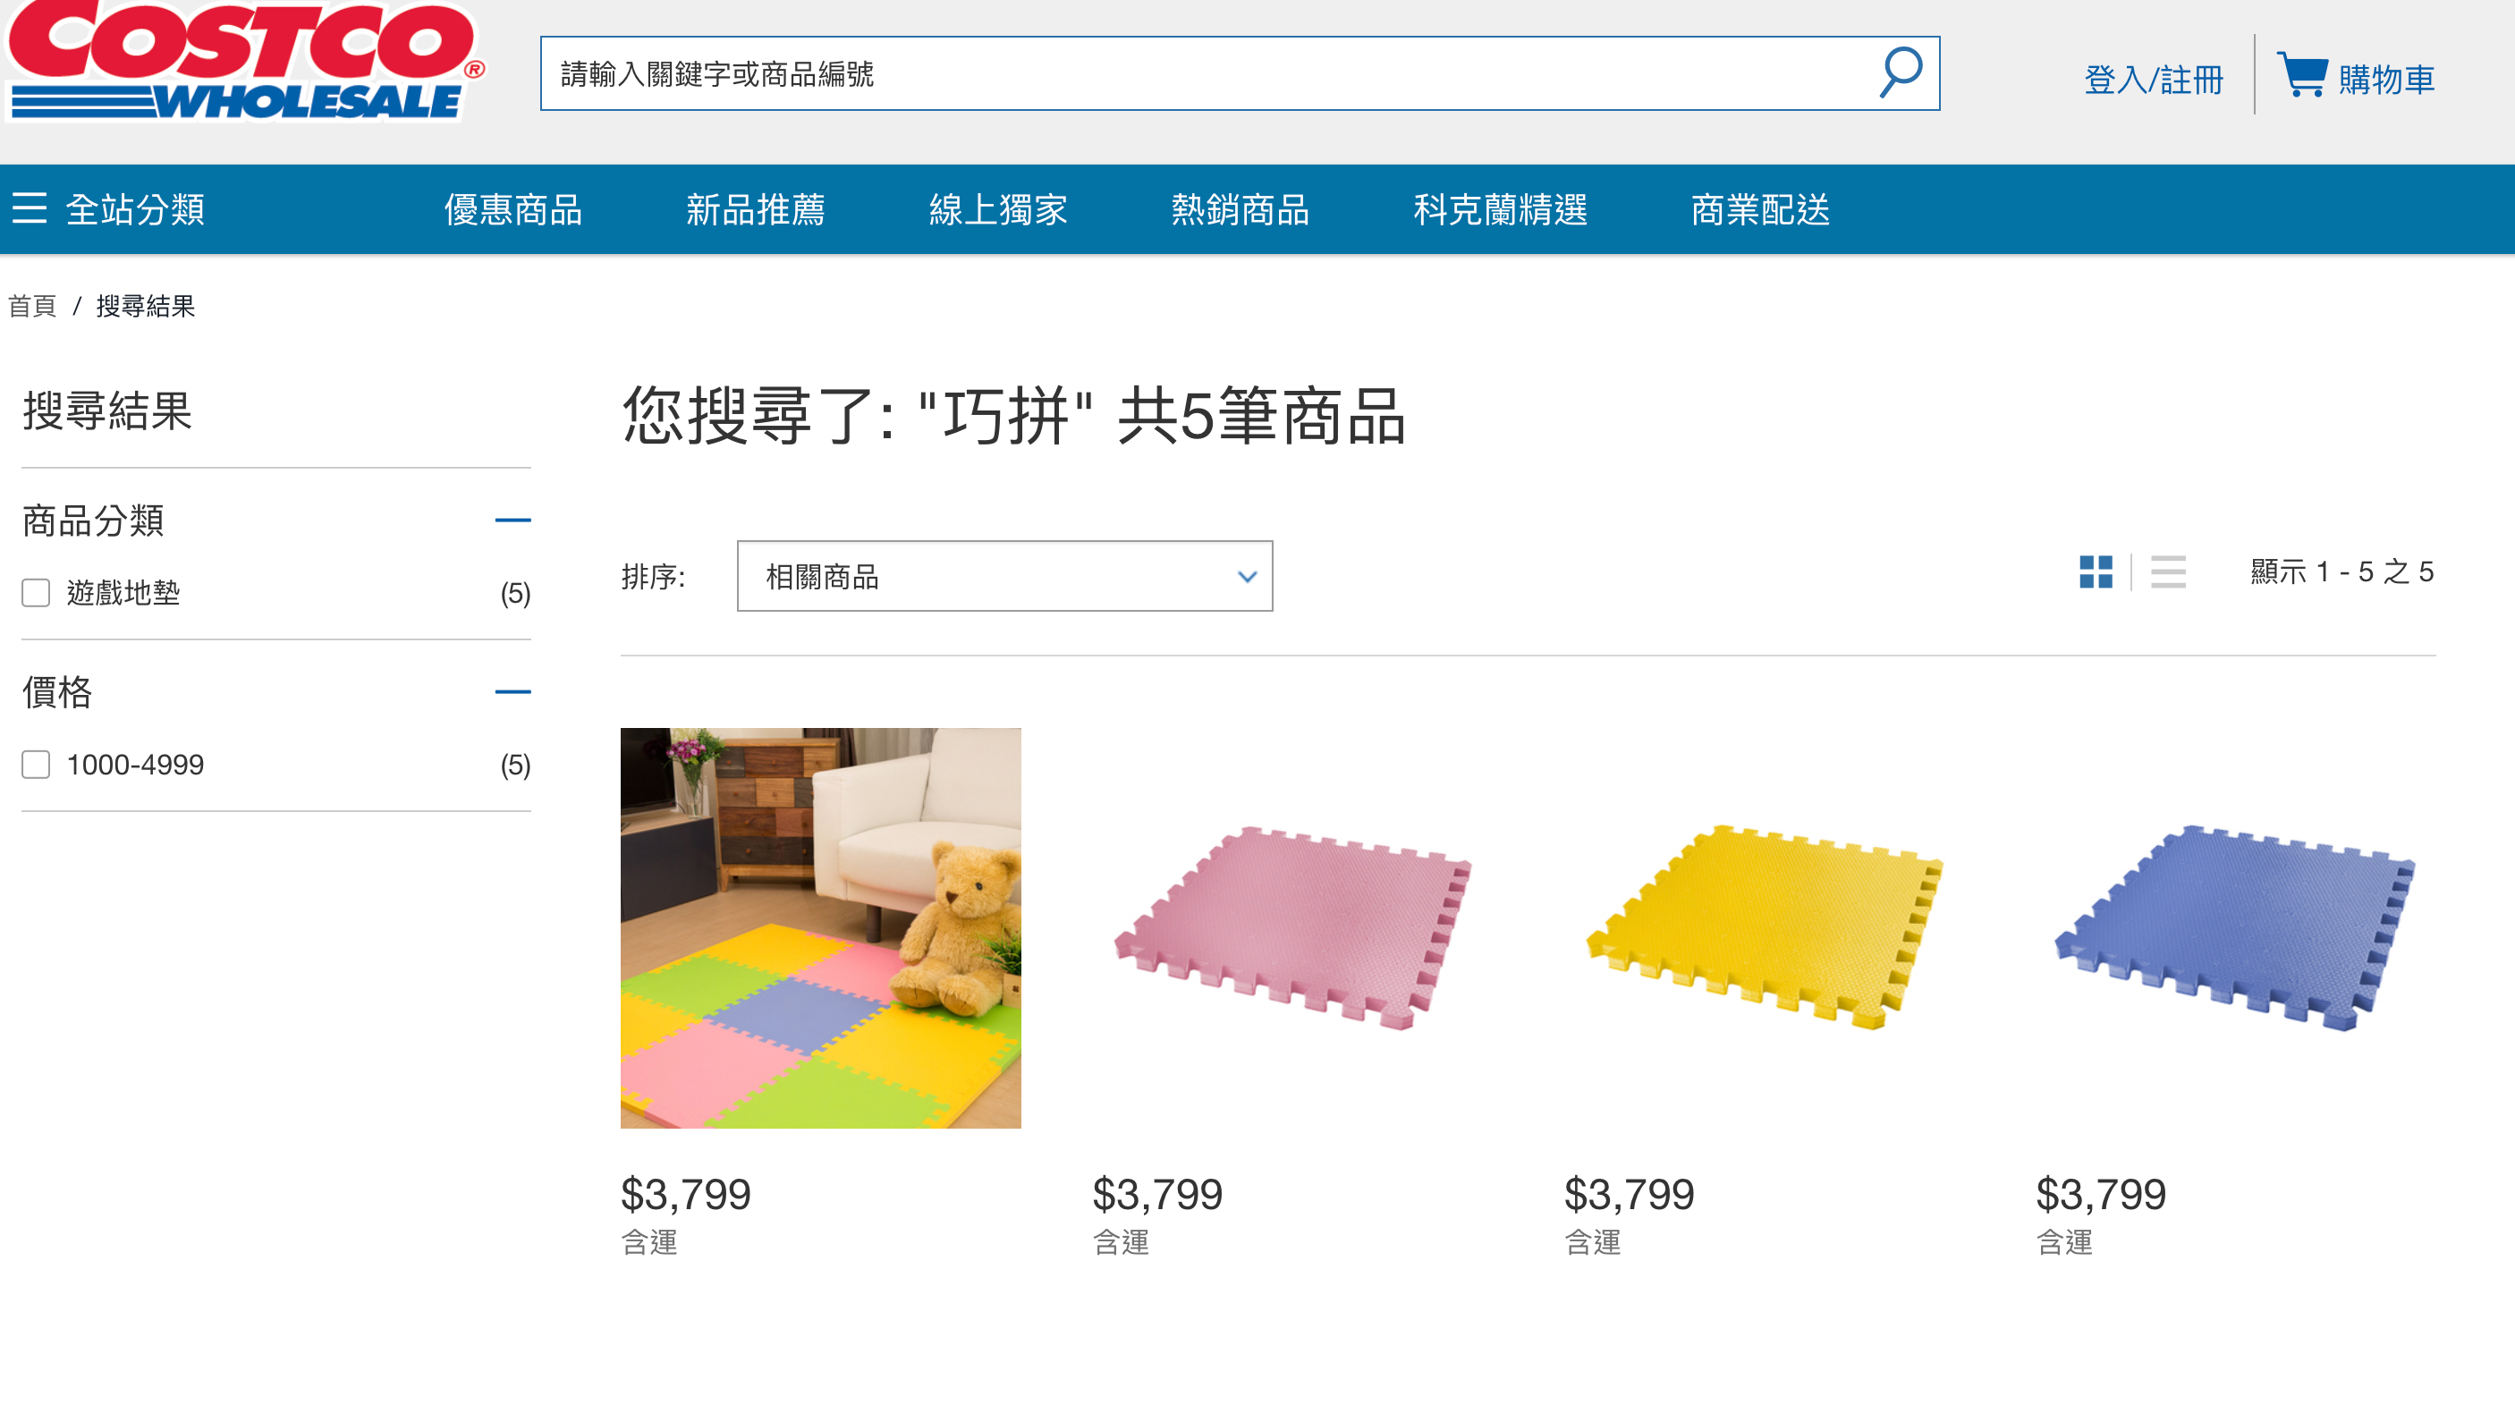Go to 優惠商品 menu item
This screenshot has height=1422, width=2515.
click(x=512, y=210)
